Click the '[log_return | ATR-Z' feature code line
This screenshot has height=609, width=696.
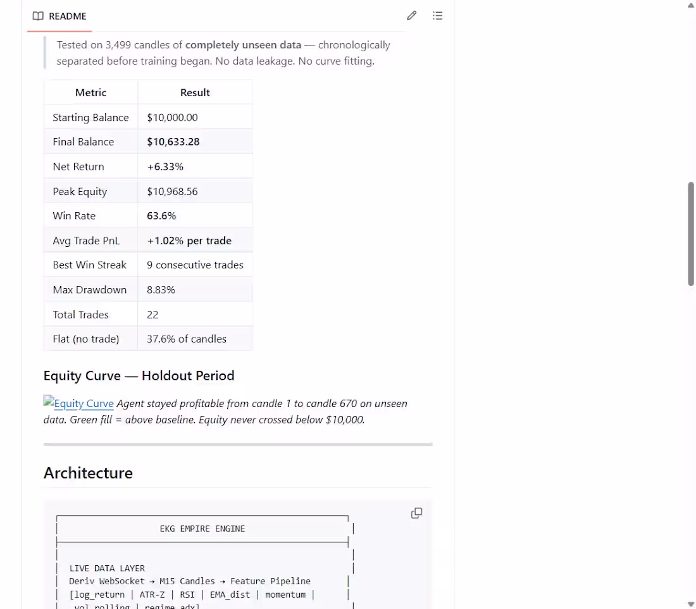click(192, 594)
